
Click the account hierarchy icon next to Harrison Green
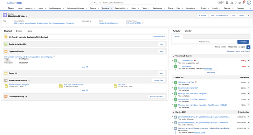[x=27, y=16]
